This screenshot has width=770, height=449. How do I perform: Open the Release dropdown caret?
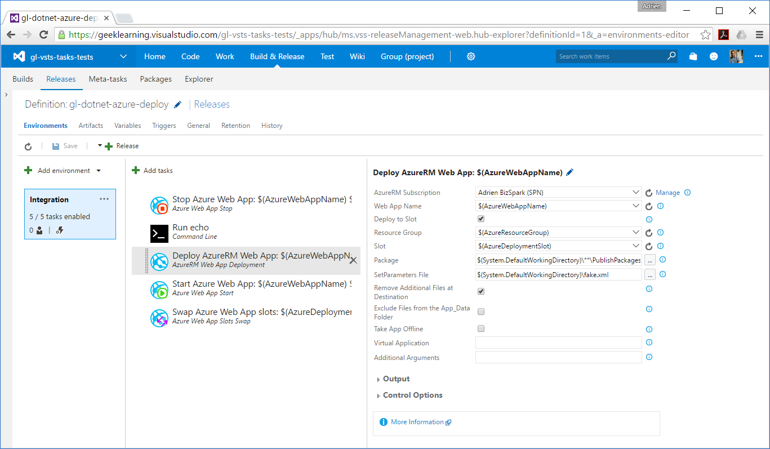tap(100, 146)
